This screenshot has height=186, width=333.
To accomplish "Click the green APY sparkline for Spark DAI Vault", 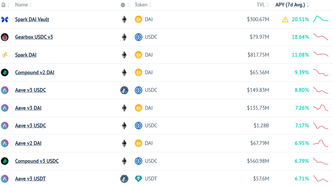I will click(321, 19).
